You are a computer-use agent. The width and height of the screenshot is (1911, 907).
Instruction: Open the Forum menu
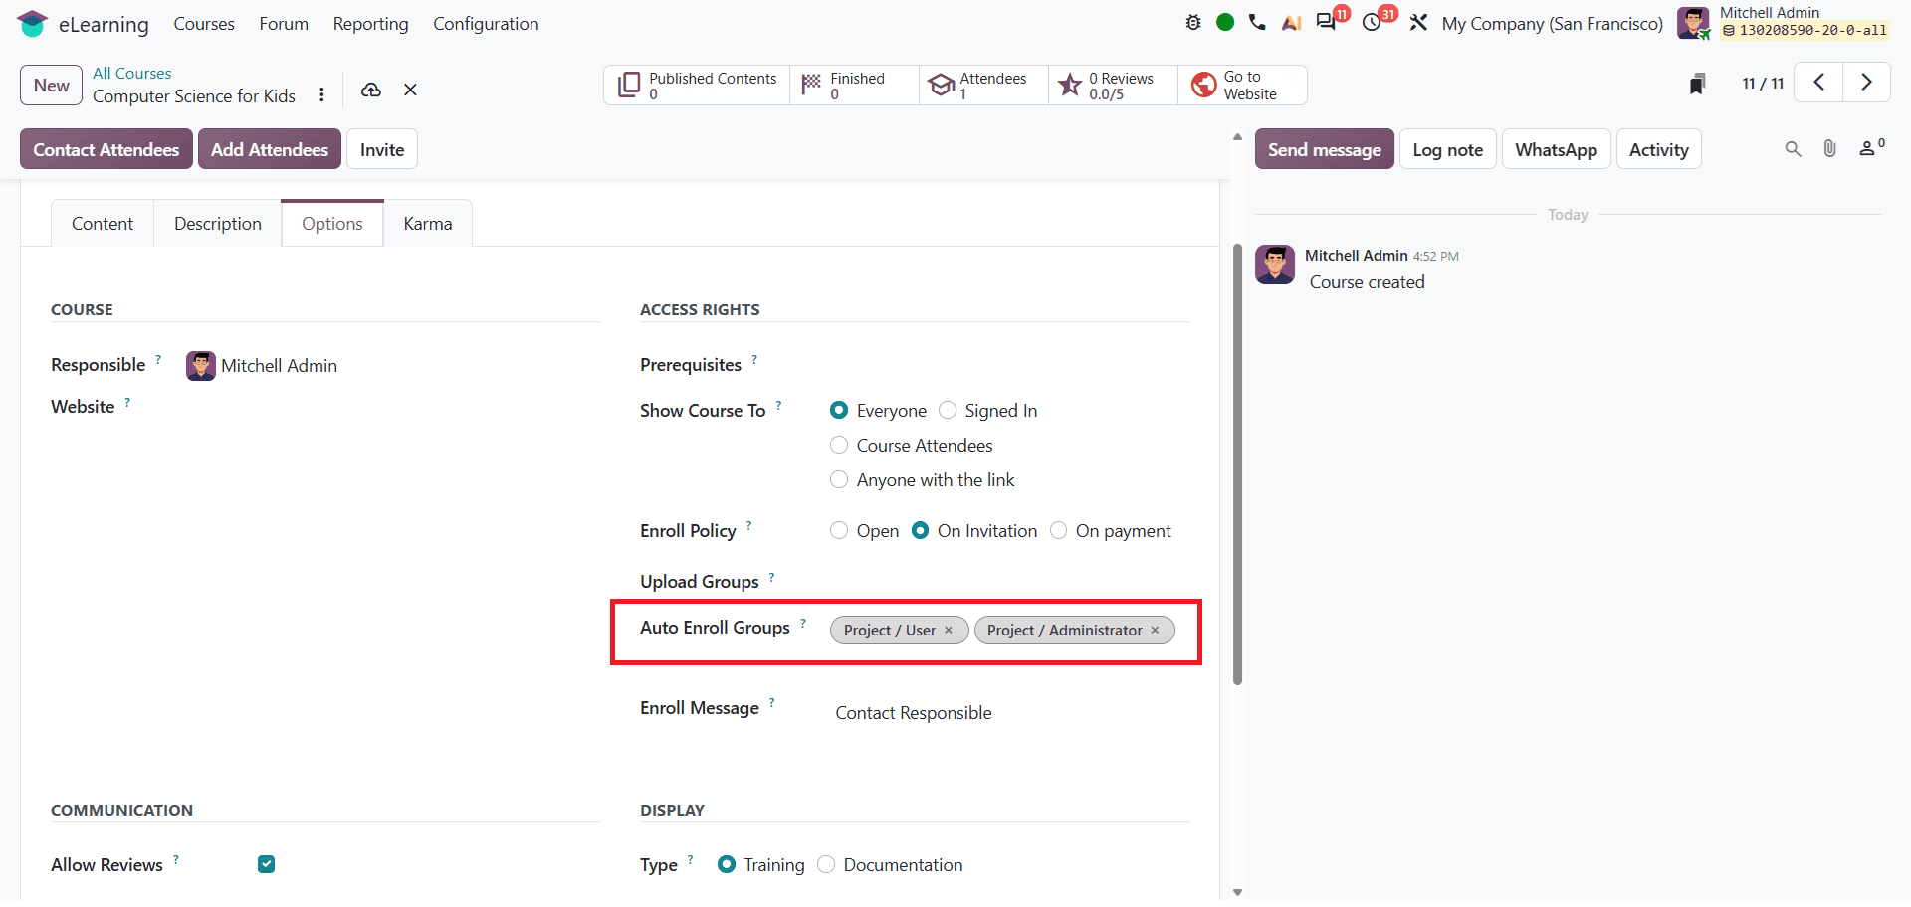284,24
